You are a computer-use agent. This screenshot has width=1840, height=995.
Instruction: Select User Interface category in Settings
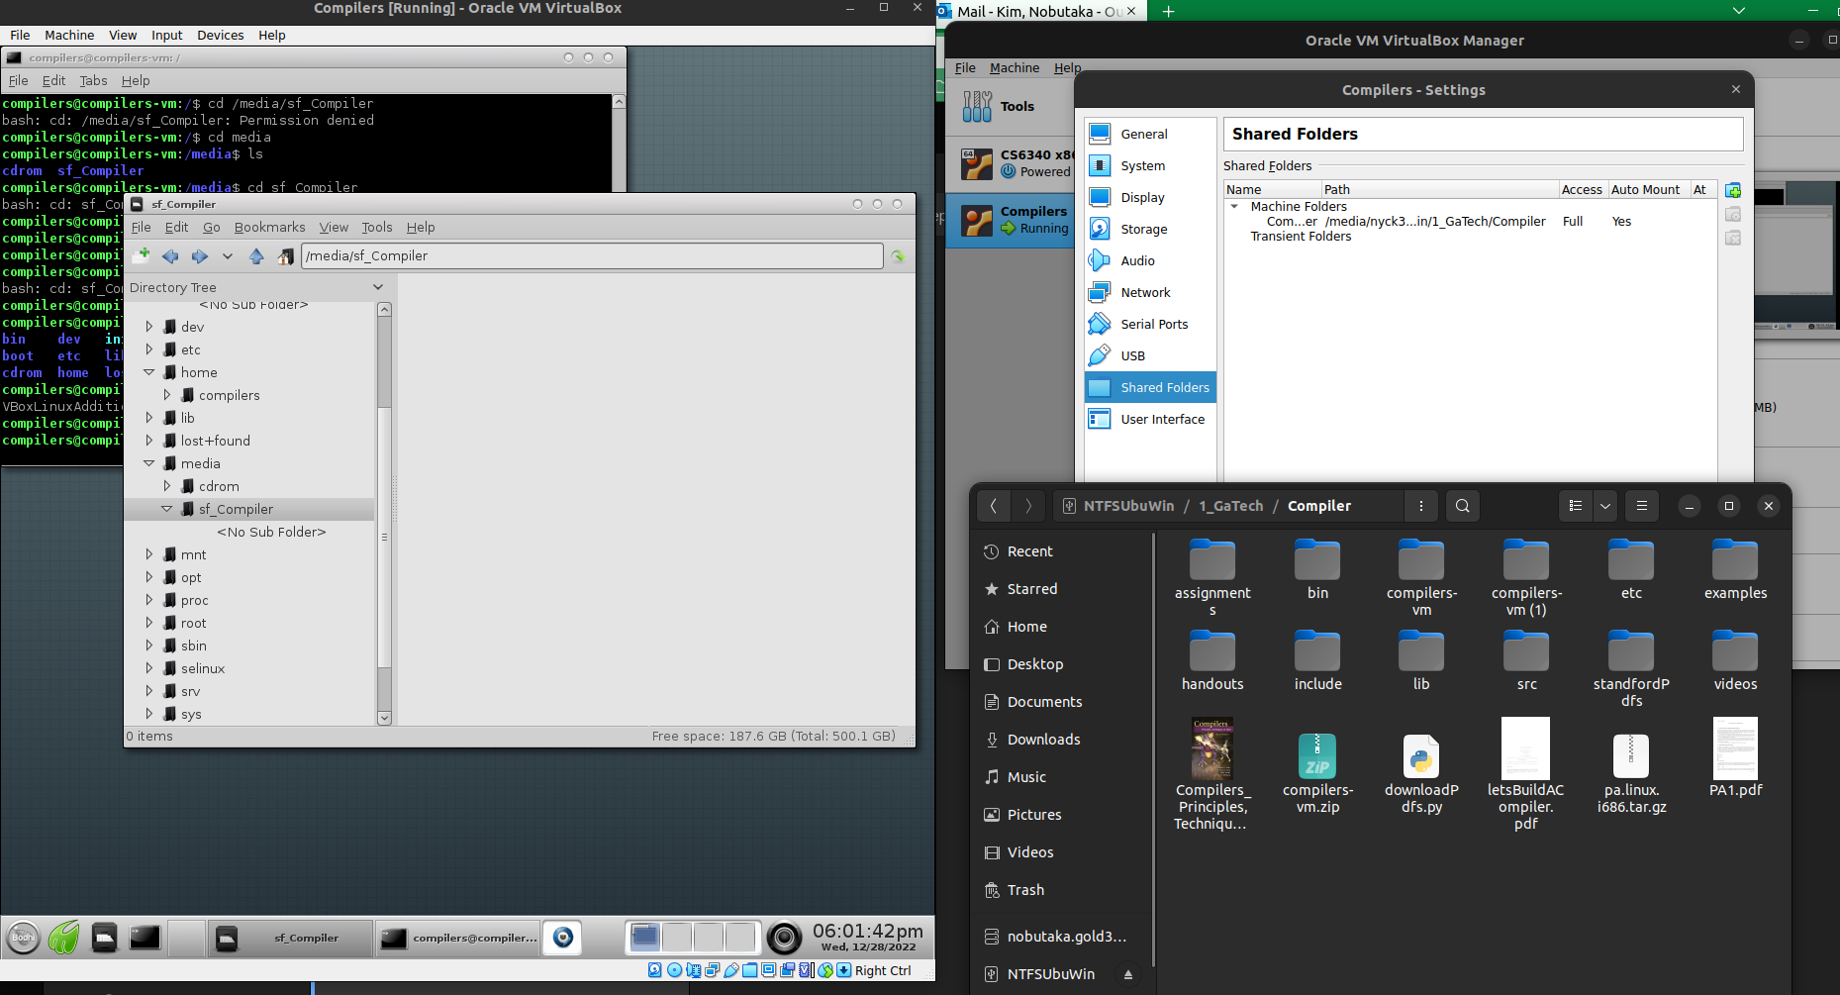click(1149, 419)
